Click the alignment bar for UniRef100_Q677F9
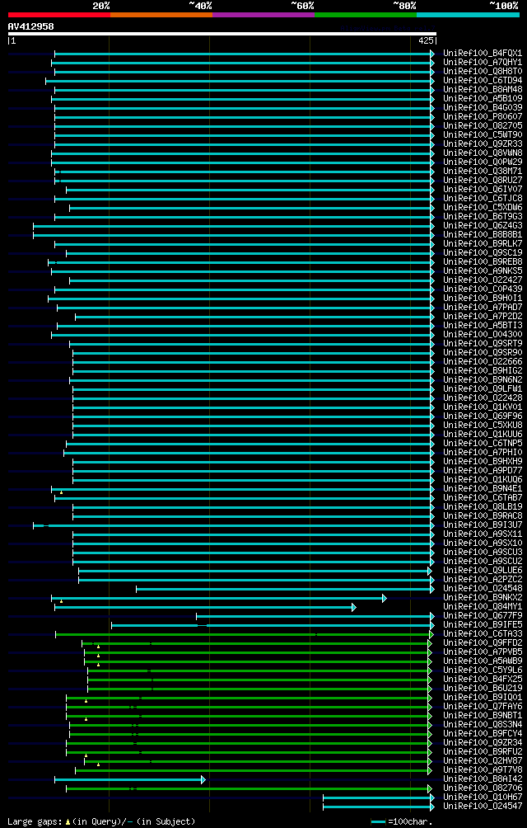This screenshot has height=828, width=527. click(x=315, y=616)
